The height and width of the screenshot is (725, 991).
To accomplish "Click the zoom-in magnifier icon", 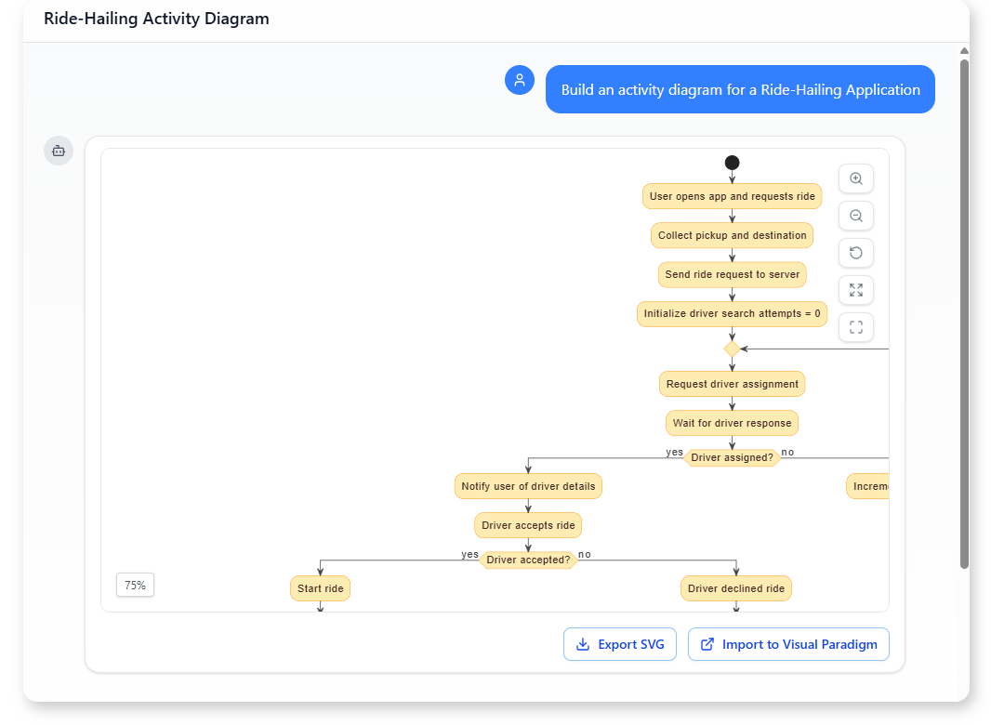I will tap(855, 178).
